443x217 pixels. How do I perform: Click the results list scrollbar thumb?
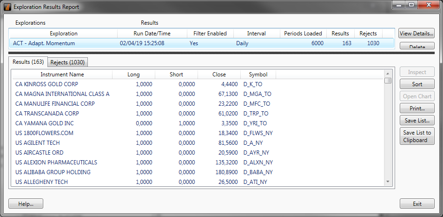point(388,81)
